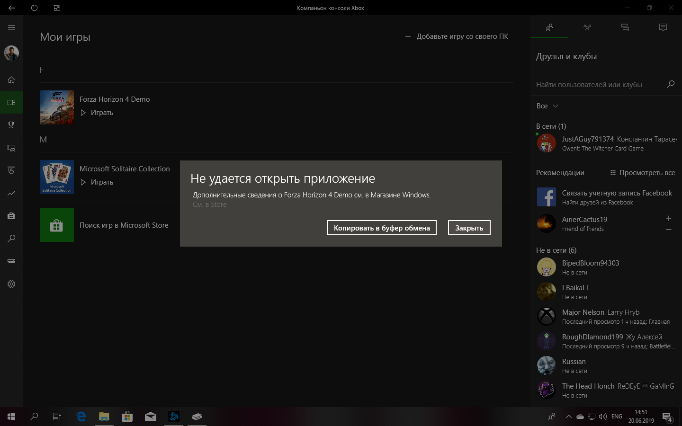Image resolution: width=682 pixels, height=426 pixels.
Task: Open Task View on taskbar
Action: [57, 417]
